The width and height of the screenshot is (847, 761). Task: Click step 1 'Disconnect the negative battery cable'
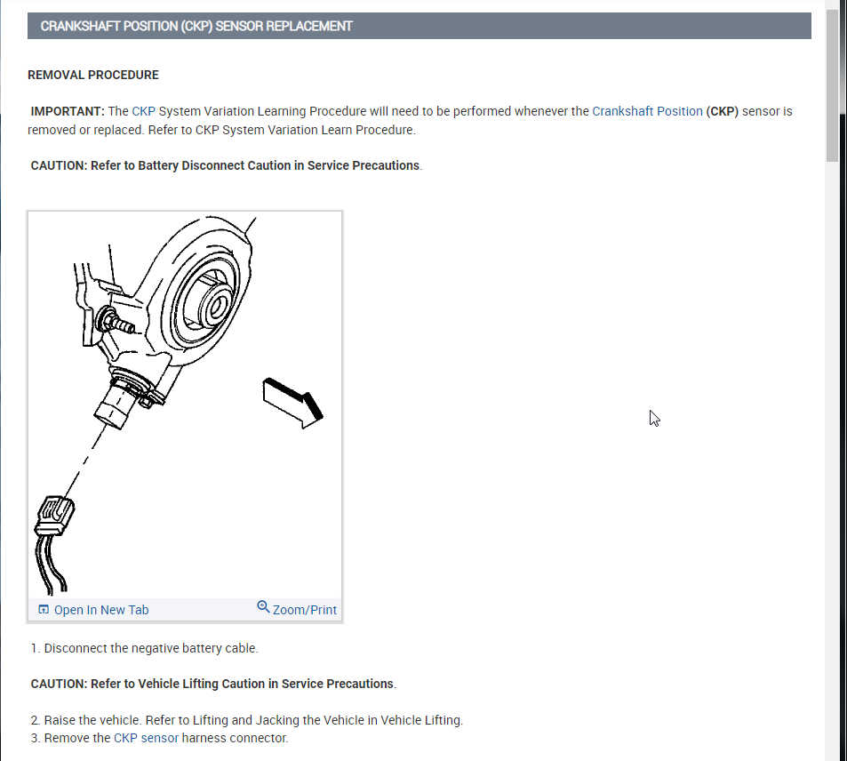145,648
